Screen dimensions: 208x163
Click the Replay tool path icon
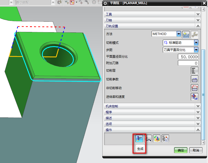pyautogui.click(x=148, y=139)
